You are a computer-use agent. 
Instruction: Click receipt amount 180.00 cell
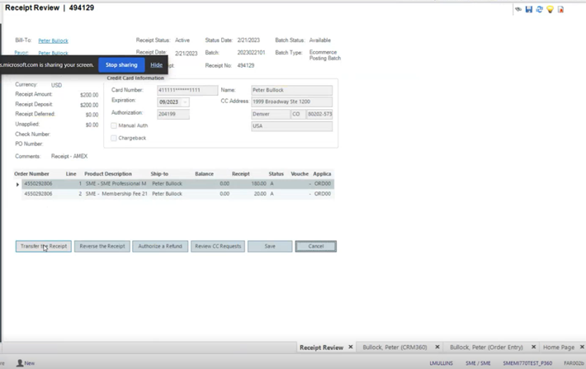click(x=258, y=183)
